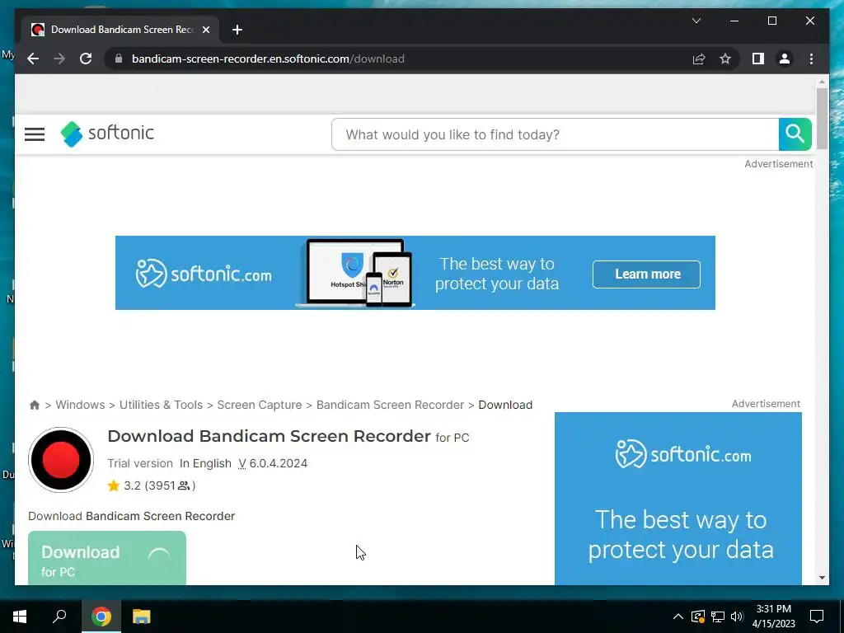Image resolution: width=844 pixels, height=633 pixels.
Task: Click the green search magnifier button
Action: pyautogui.click(x=795, y=134)
